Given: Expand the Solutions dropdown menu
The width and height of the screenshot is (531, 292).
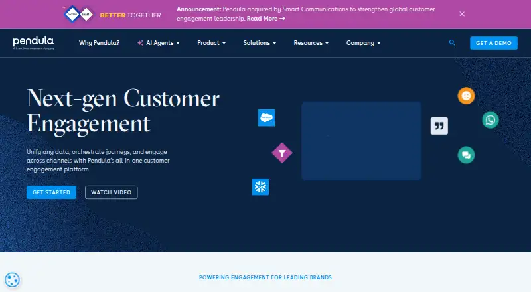Looking at the screenshot, I should [x=260, y=43].
